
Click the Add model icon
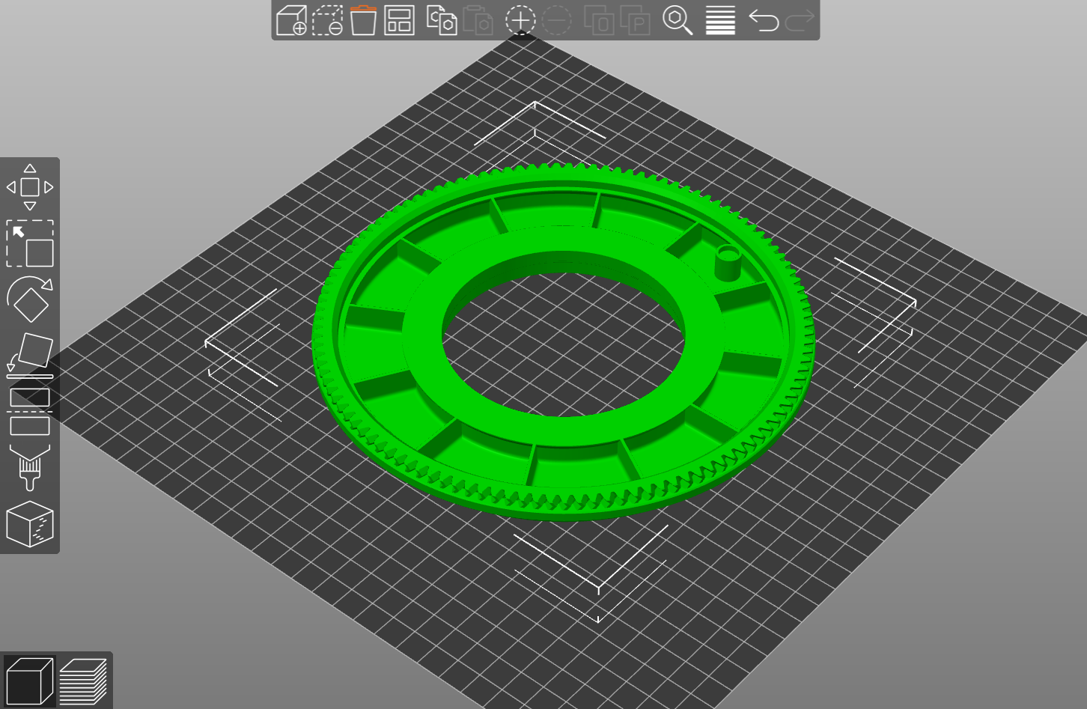point(291,20)
